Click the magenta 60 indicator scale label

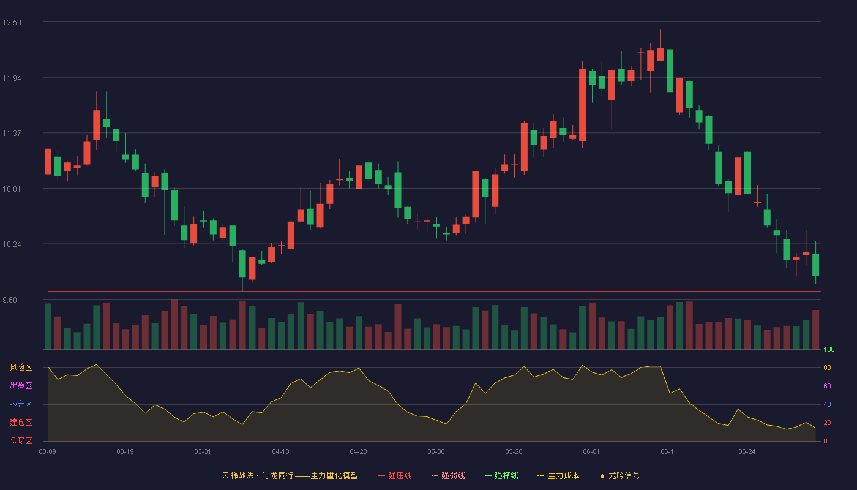827,386
